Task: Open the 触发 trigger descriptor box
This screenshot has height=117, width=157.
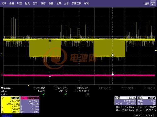Action: (x=146, y=100)
